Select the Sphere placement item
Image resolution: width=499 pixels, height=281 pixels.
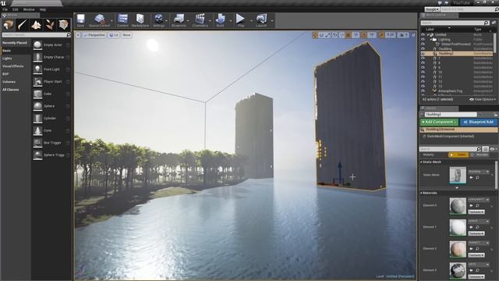(51, 106)
